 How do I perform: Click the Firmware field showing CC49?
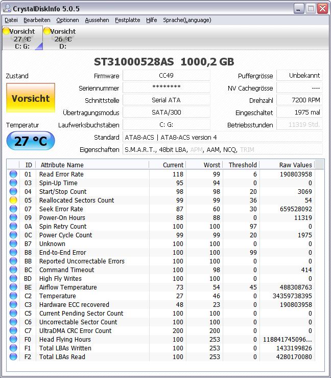click(167, 76)
